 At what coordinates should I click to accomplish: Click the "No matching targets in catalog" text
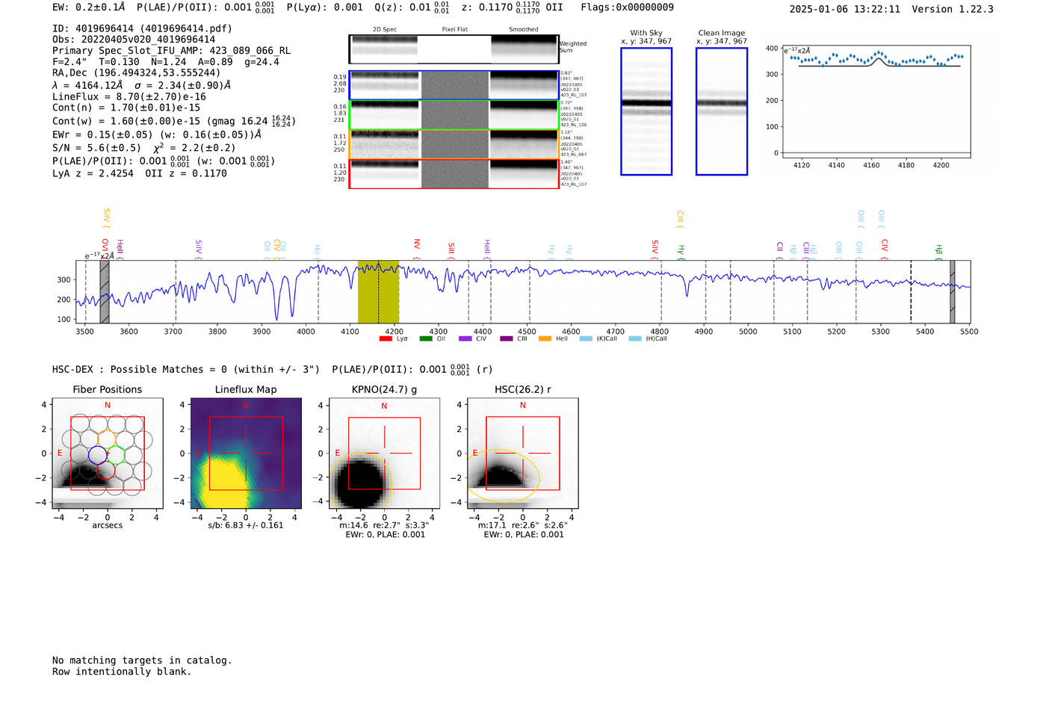click(142, 660)
